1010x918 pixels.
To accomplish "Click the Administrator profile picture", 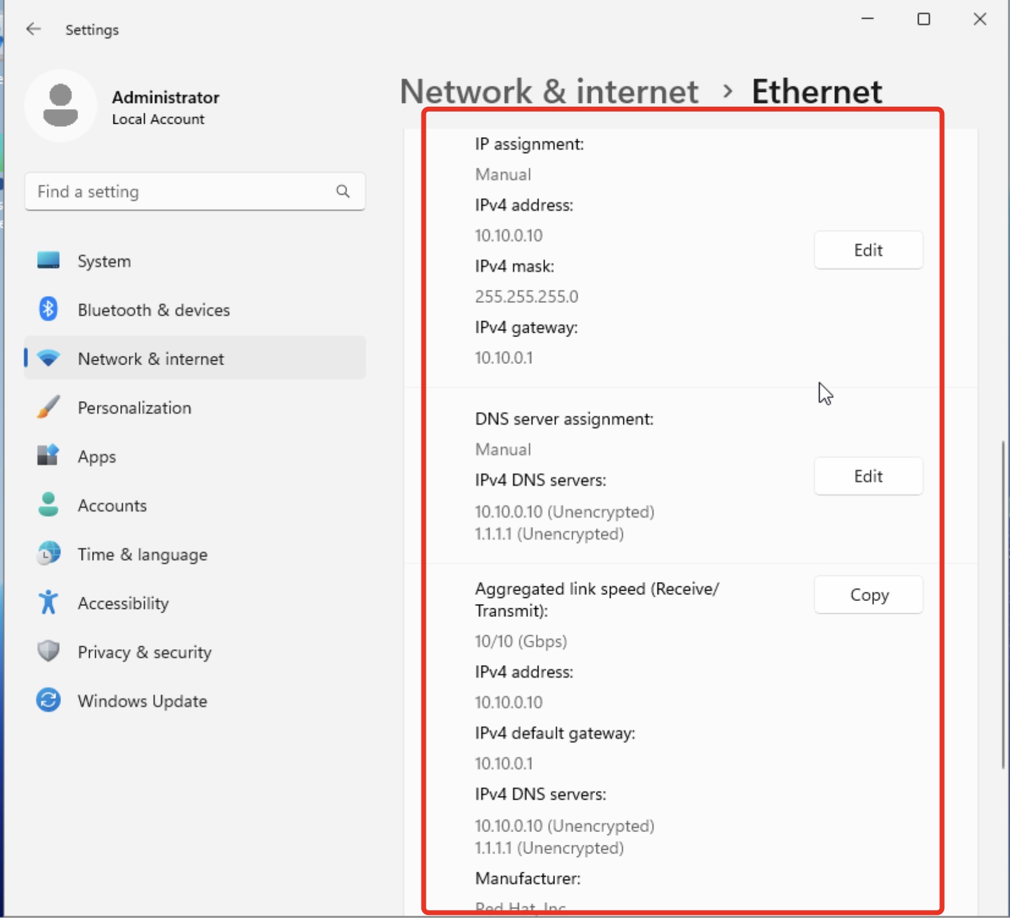I will 60,105.
